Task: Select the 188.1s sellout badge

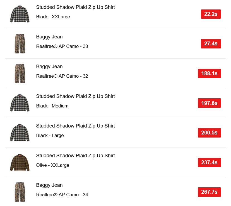Action: pyautogui.click(x=209, y=73)
